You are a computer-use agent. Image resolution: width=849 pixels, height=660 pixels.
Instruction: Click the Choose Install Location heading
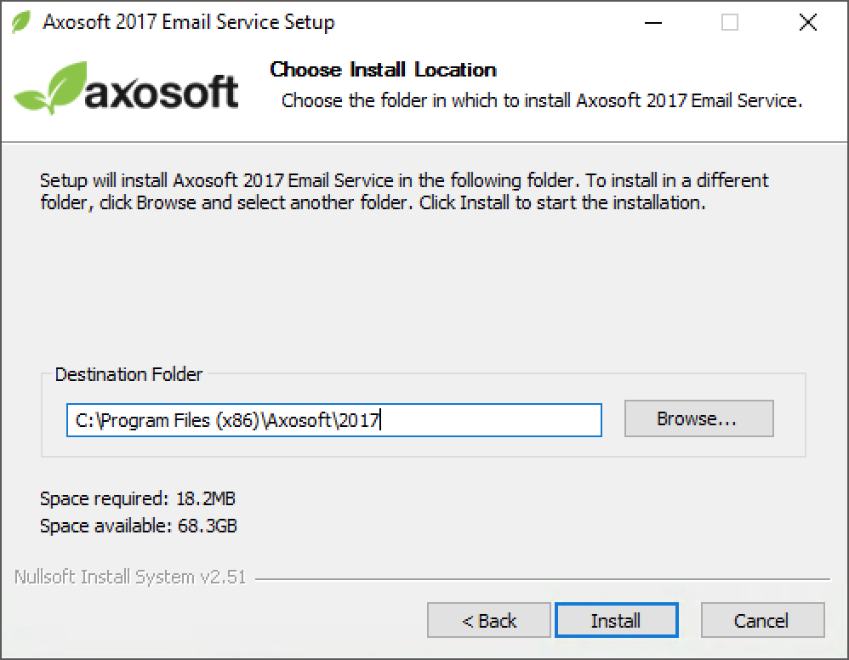(x=382, y=70)
